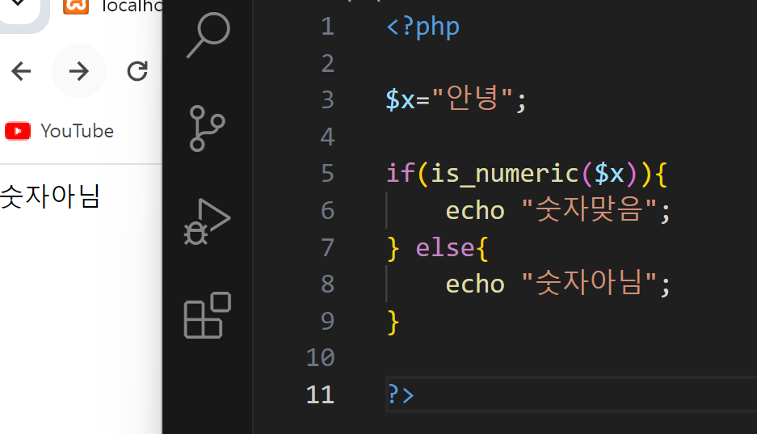757x434 pixels.
Task: Click line number 10 in the gutter
Action: click(x=321, y=358)
